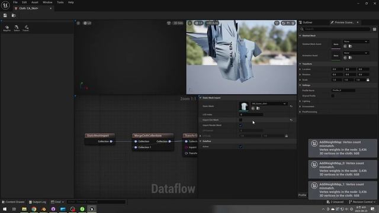Collapse the Settings section
Viewport: 379px width, 213px height.
(x=300, y=85)
